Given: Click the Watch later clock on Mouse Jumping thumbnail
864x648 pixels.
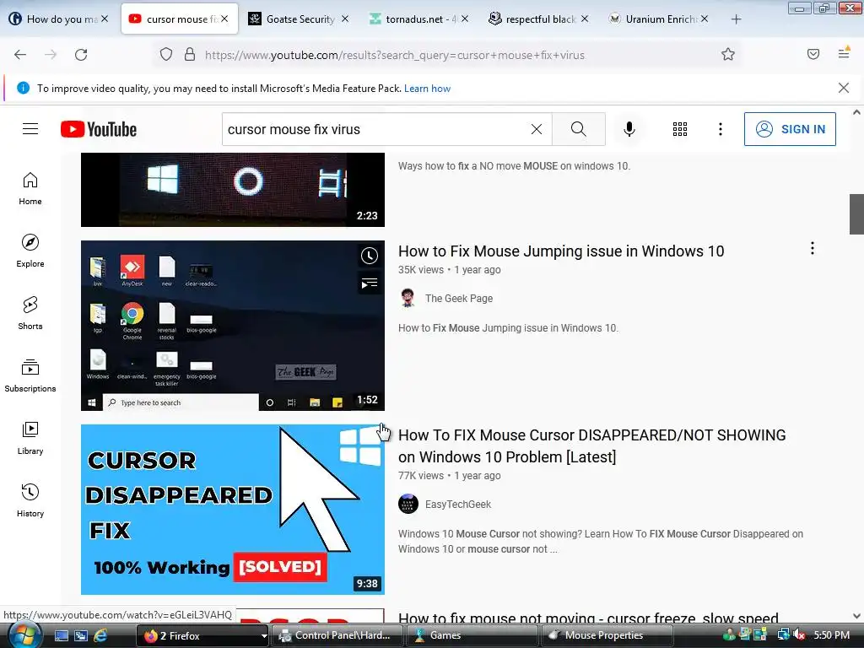Looking at the screenshot, I should [x=370, y=256].
